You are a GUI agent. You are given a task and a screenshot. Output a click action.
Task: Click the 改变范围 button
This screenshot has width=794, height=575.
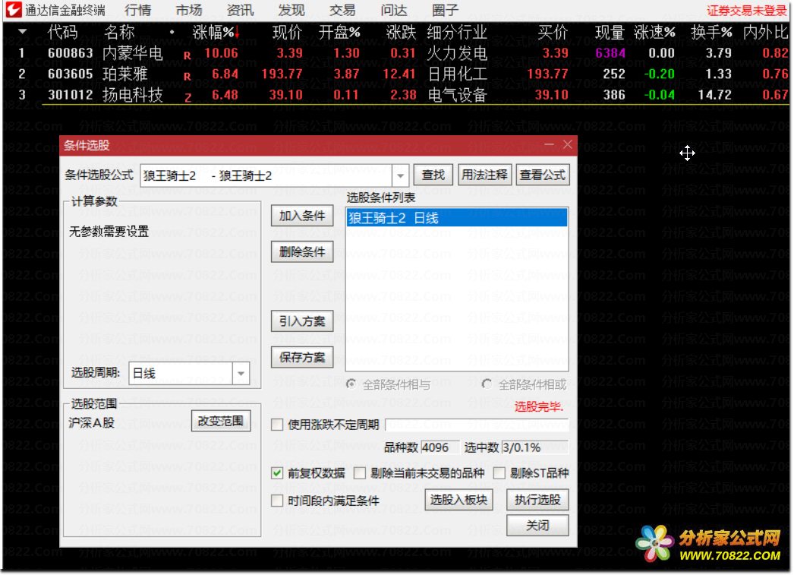(x=221, y=422)
